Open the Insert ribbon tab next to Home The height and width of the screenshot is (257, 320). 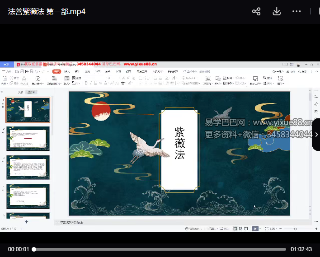tap(67, 72)
